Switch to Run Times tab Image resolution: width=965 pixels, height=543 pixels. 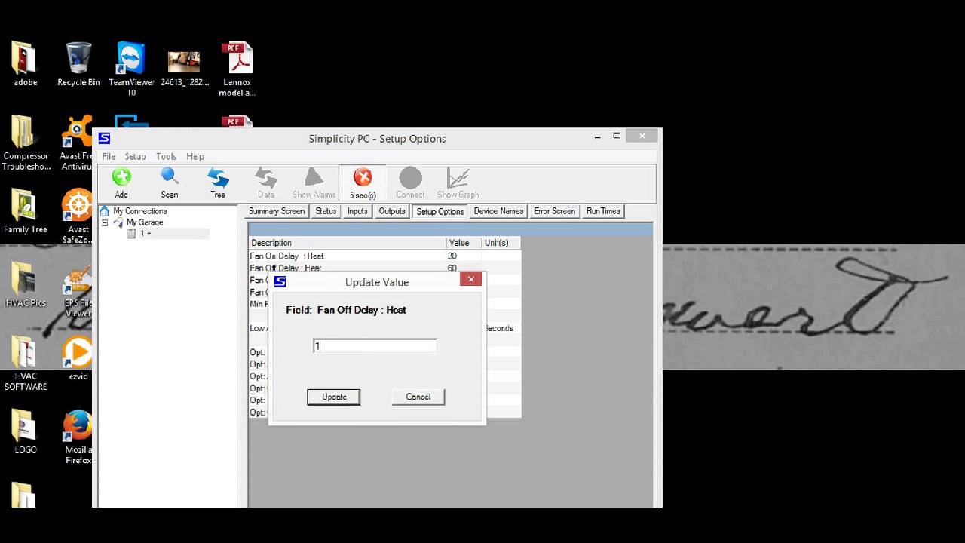tap(603, 211)
